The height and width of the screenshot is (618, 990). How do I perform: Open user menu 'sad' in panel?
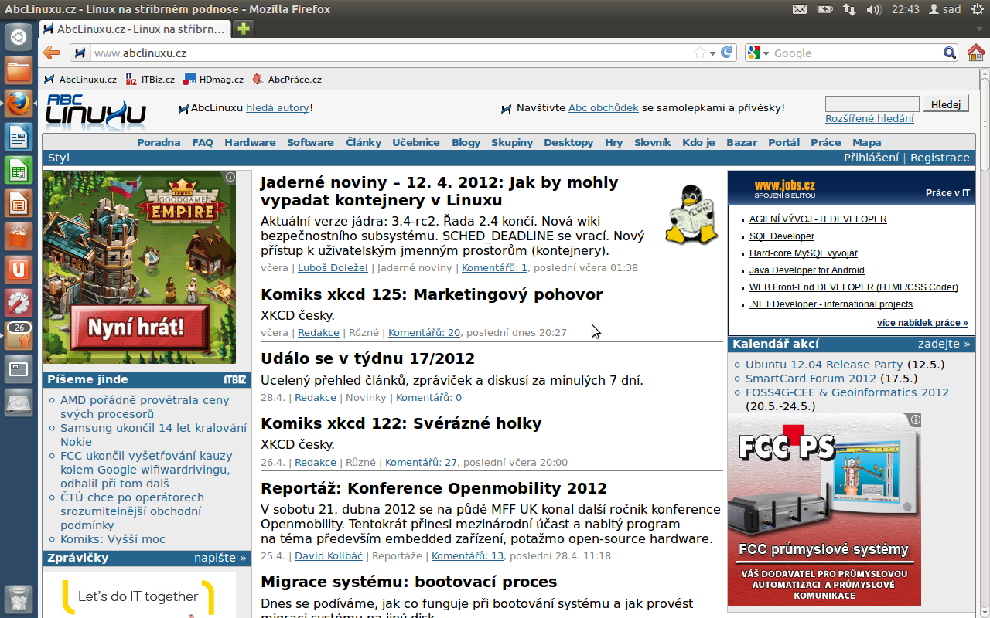944,9
